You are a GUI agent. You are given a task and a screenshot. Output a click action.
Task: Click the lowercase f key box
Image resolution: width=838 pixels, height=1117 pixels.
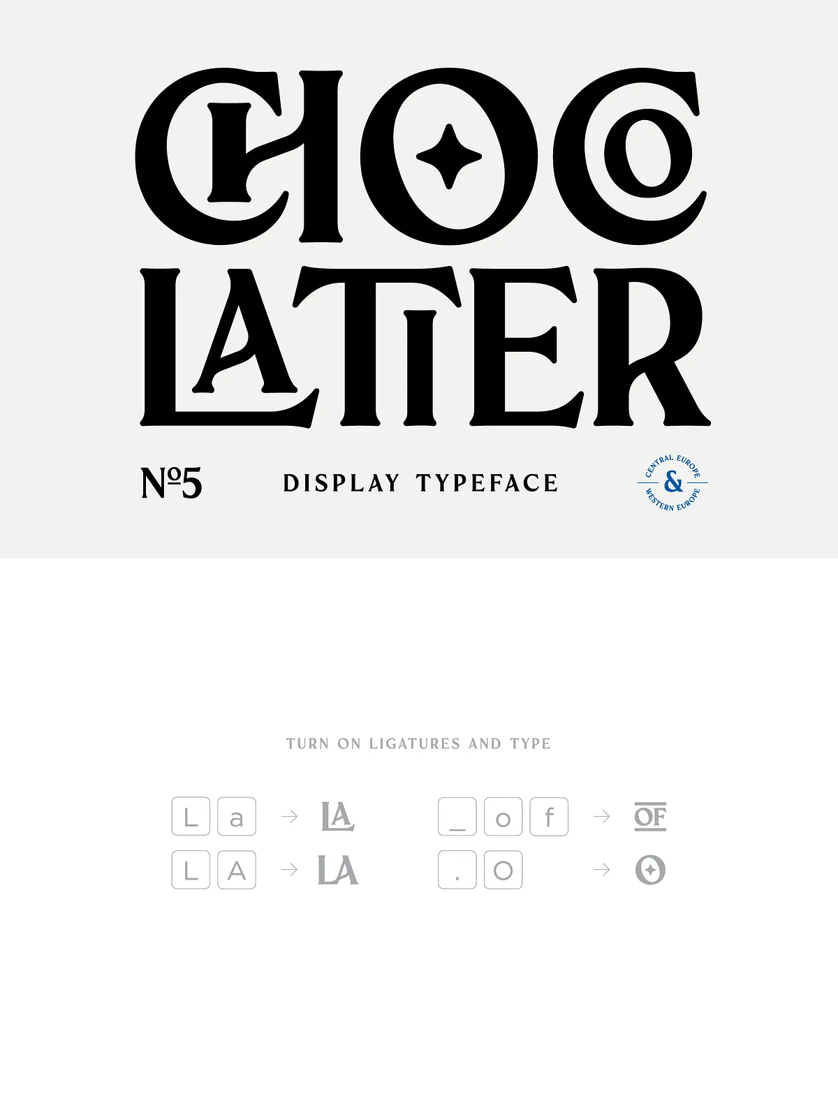(x=549, y=816)
